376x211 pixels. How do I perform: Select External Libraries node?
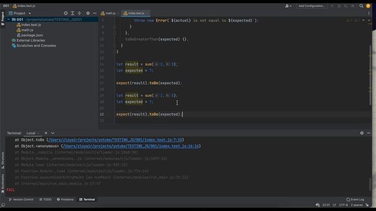click(x=29, y=40)
